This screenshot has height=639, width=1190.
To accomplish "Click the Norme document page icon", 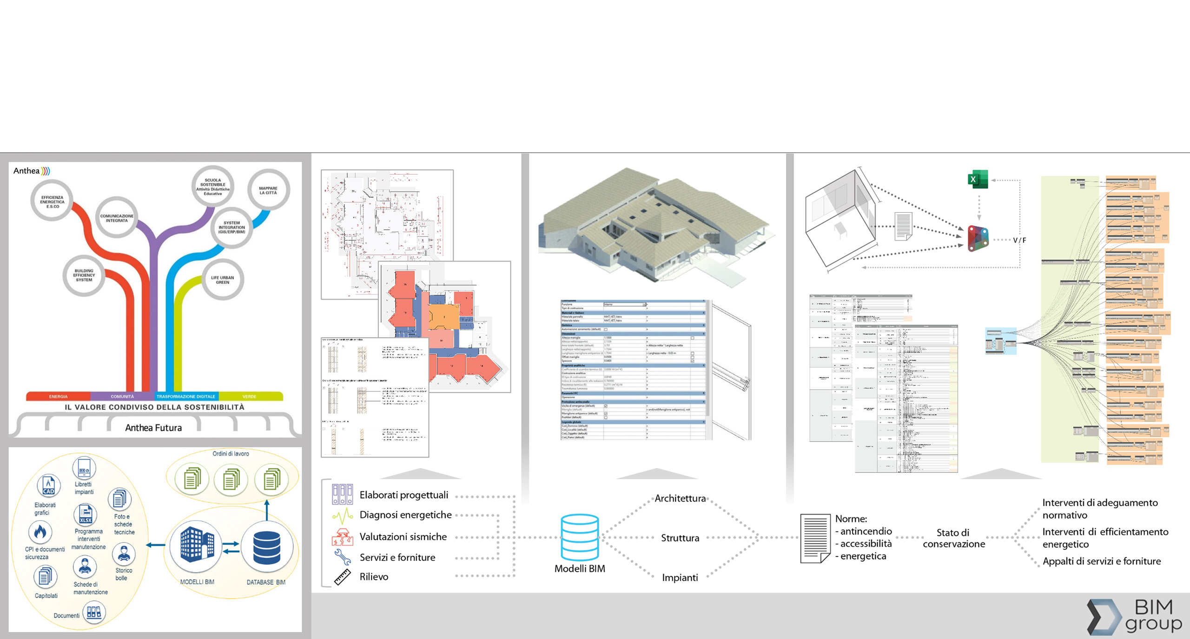I will (815, 538).
